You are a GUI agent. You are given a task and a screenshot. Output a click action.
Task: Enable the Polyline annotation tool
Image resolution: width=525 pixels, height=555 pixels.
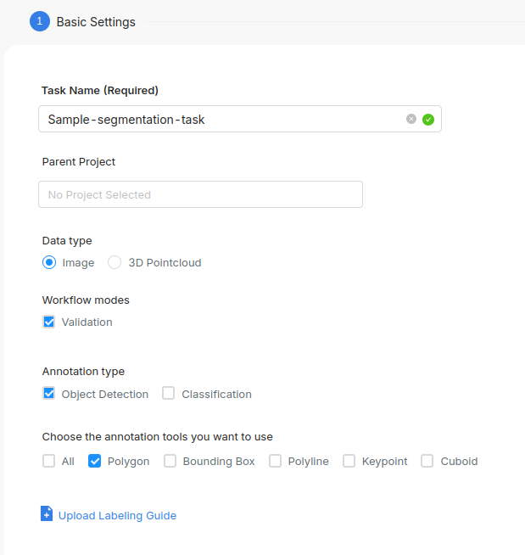coord(275,462)
